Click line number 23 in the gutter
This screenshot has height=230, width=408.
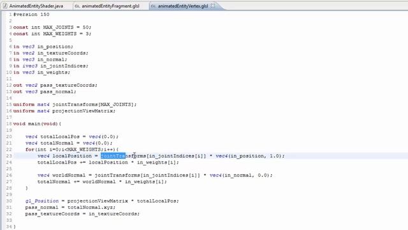9,156
